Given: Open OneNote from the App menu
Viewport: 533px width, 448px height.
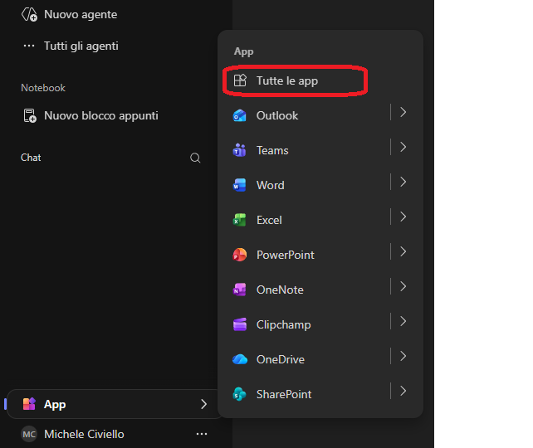Looking at the screenshot, I should (306, 290).
